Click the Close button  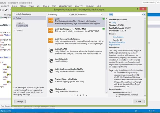click(x=139, y=101)
